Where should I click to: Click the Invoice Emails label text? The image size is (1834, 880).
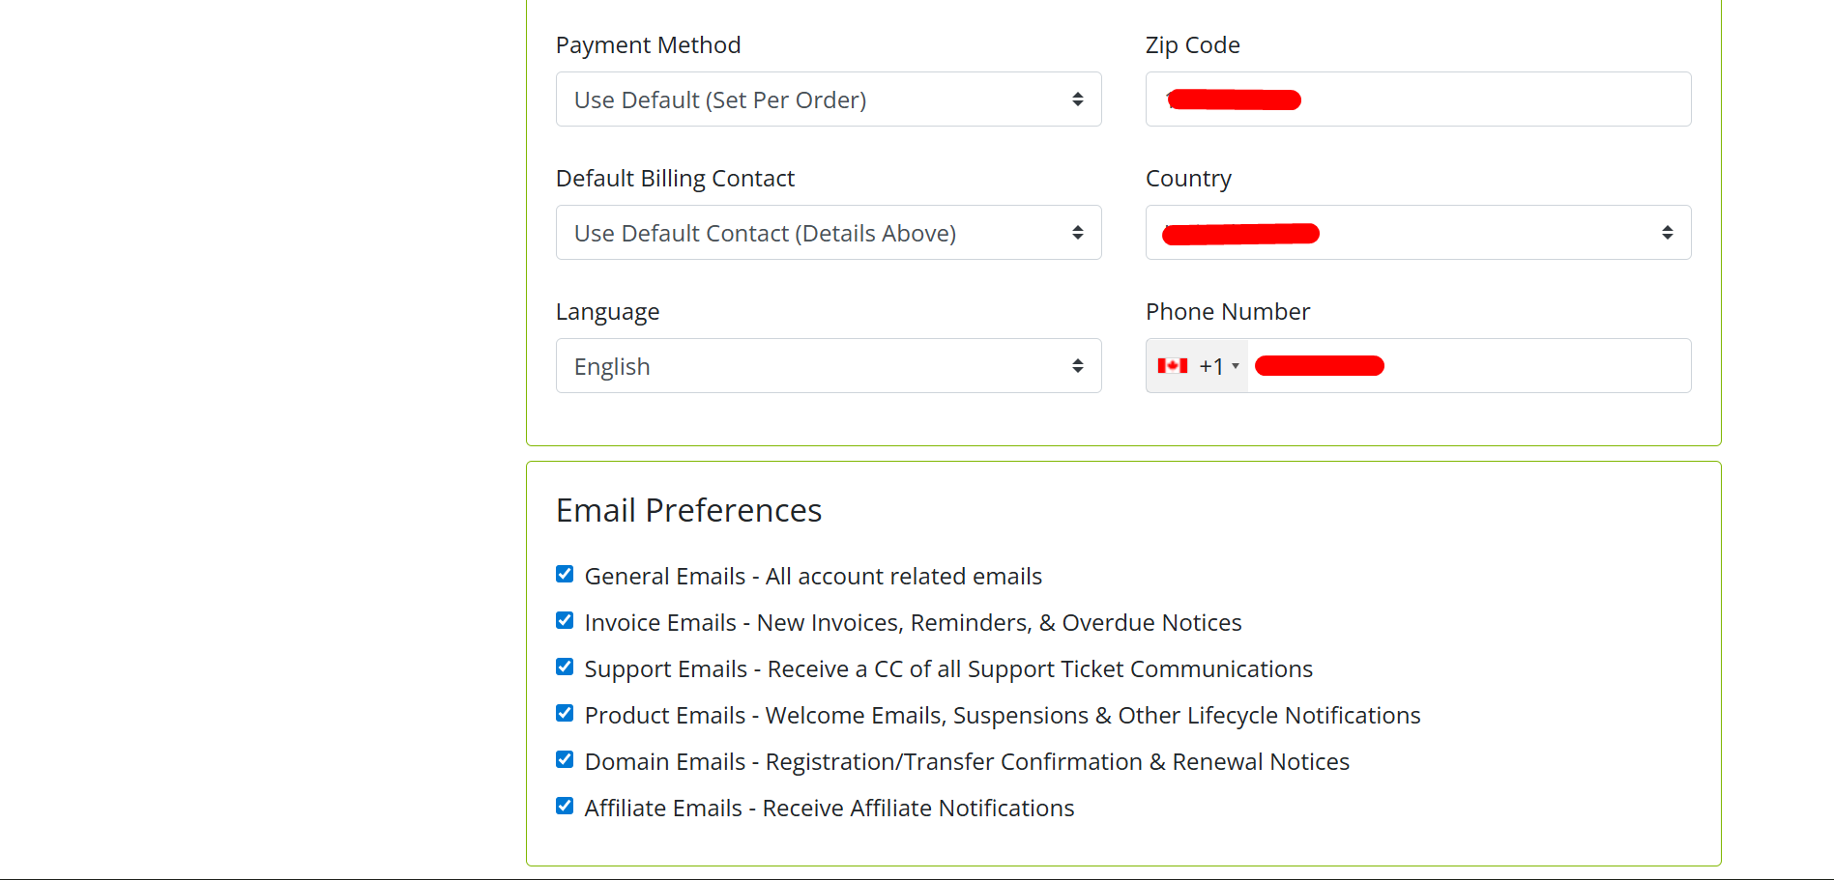click(913, 623)
